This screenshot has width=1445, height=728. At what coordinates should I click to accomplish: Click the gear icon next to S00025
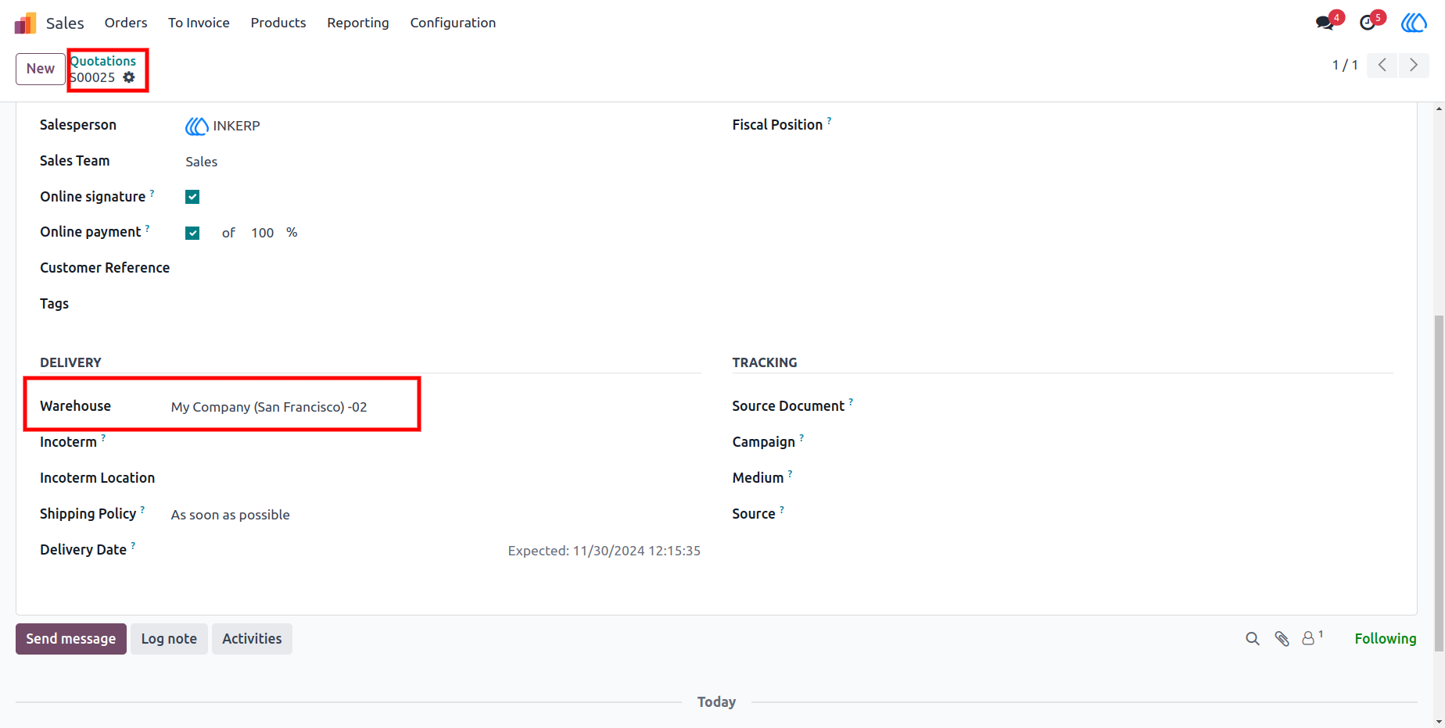pos(129,77)
